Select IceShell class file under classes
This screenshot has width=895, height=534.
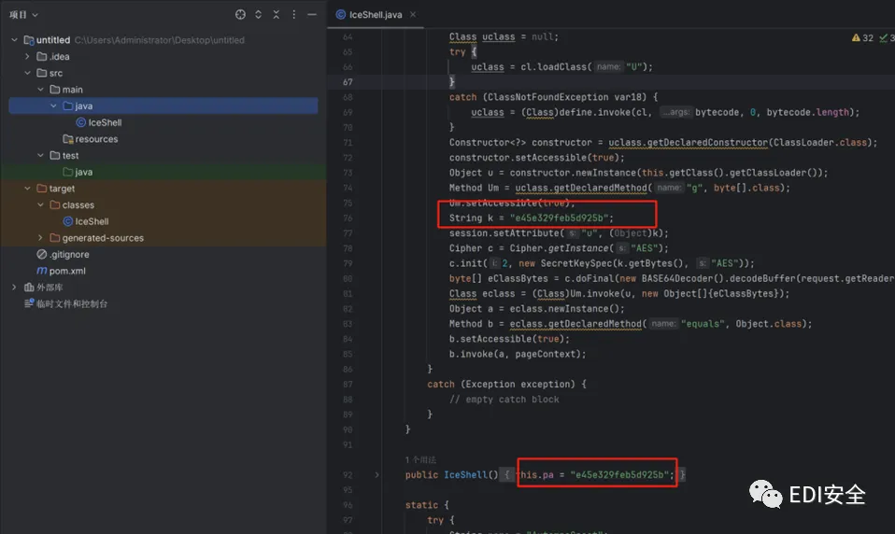(86, 221)
